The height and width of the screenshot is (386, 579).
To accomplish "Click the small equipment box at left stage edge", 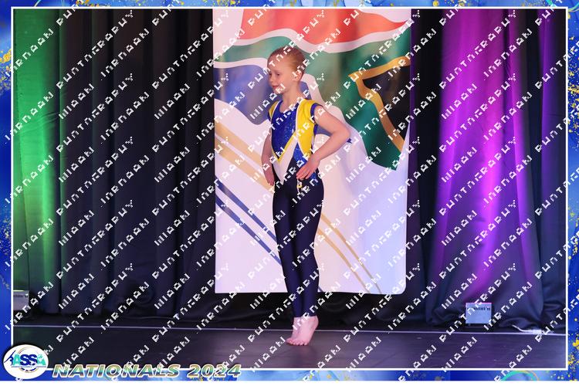I will 20,300.
